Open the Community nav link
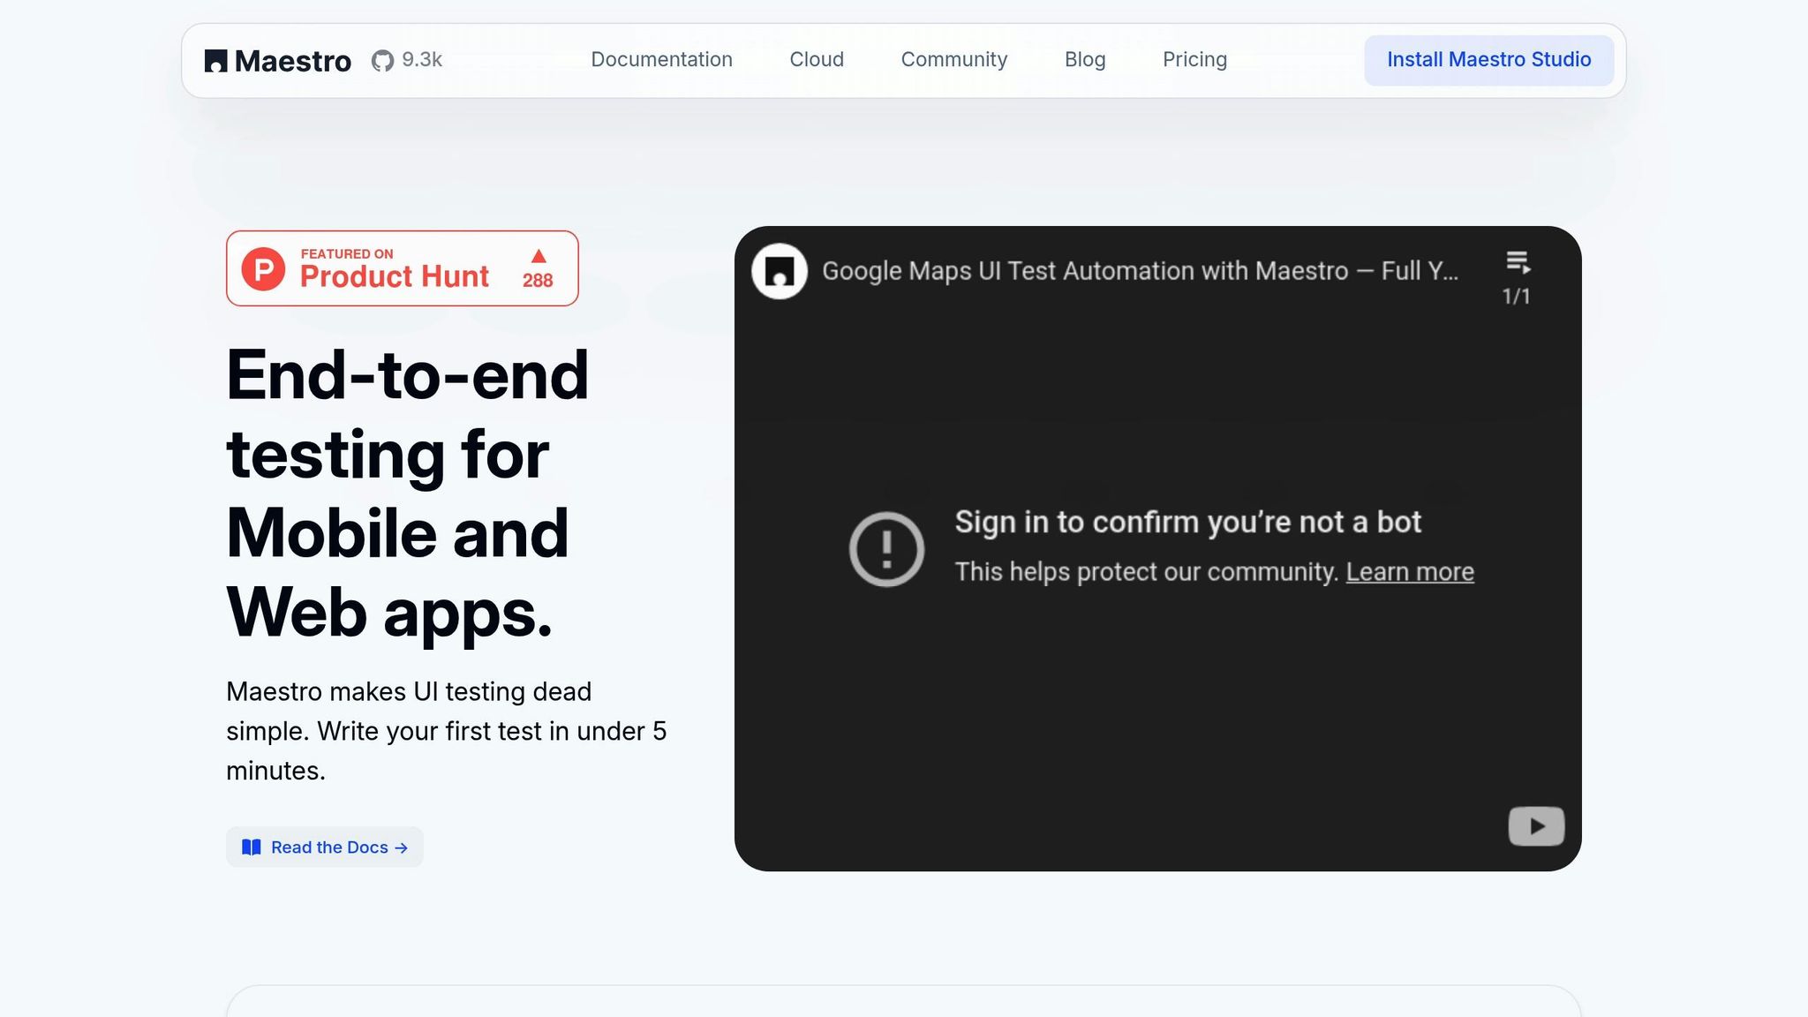 coord(953,60)
